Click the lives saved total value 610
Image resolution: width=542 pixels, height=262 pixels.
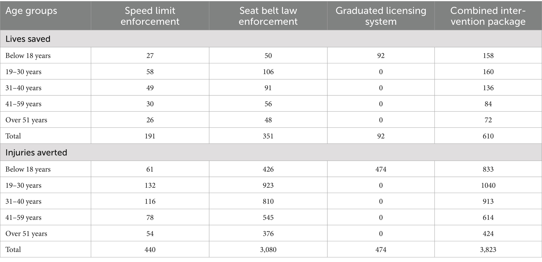tap(488, 136)
